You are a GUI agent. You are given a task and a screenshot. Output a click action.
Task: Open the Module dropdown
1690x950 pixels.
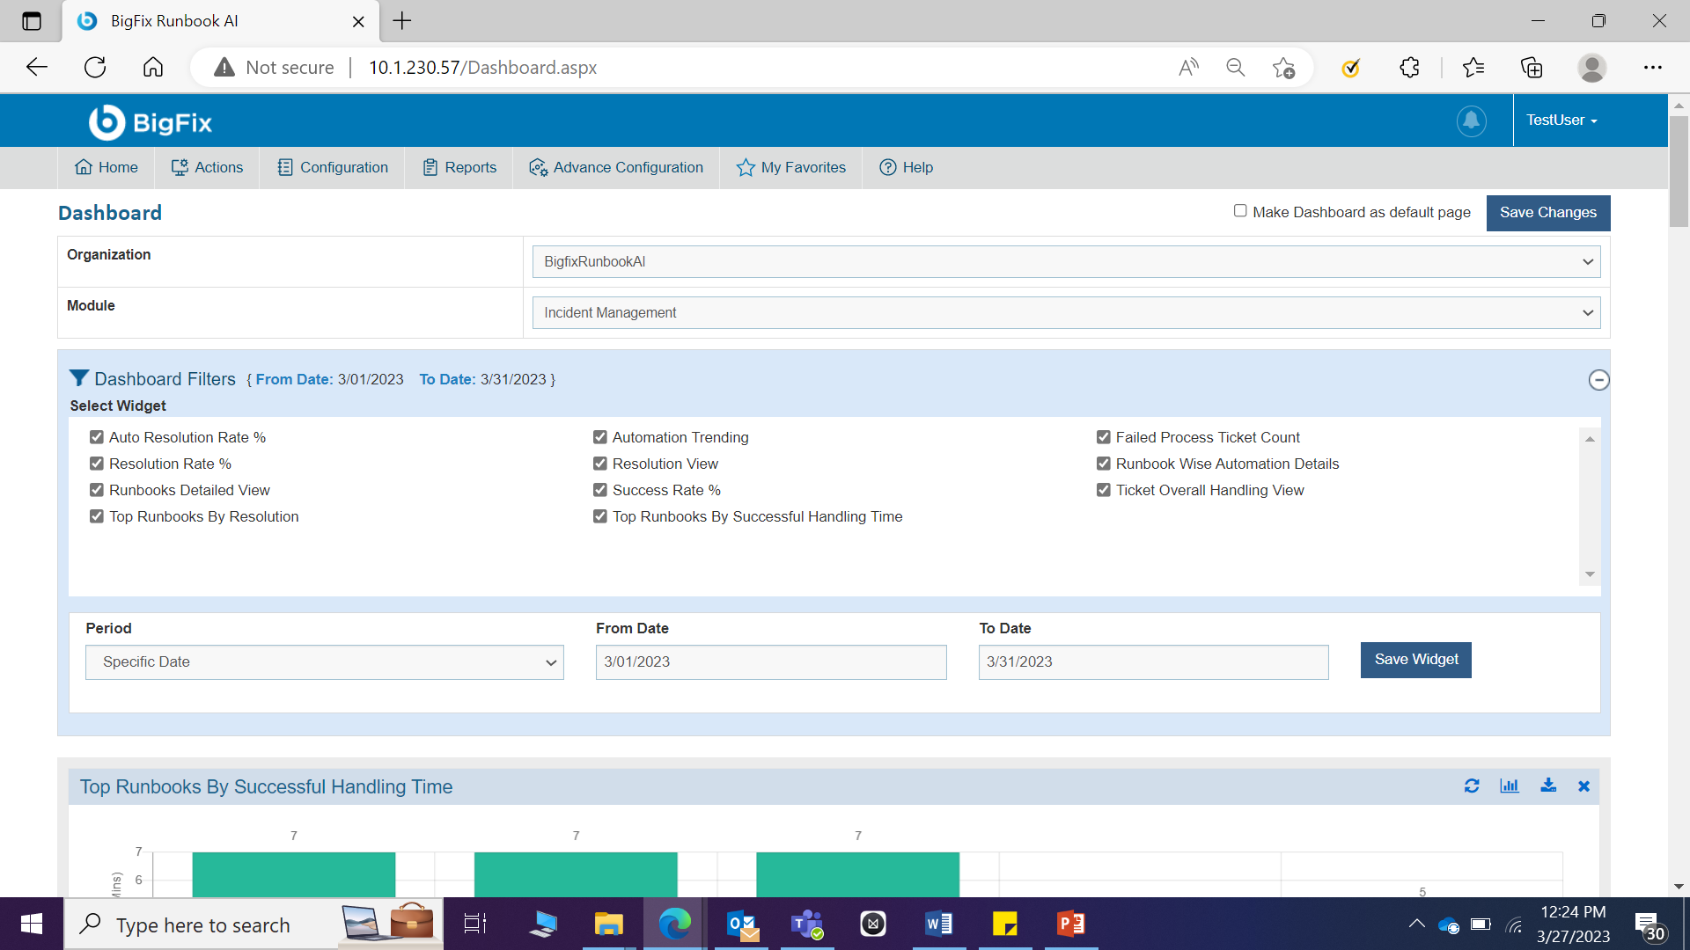pyautogui.click(x=1066, y=312)
